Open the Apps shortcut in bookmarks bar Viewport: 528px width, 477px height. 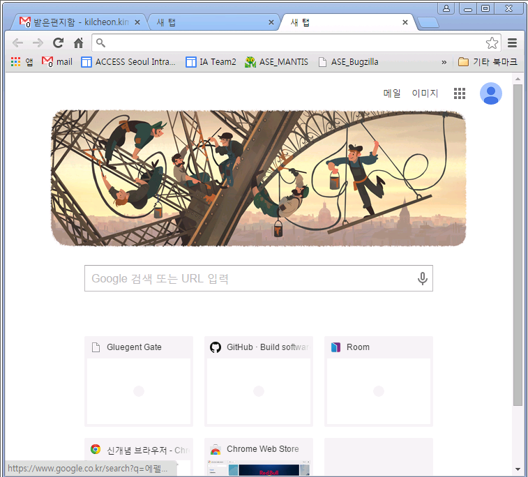tap(22, 61)
